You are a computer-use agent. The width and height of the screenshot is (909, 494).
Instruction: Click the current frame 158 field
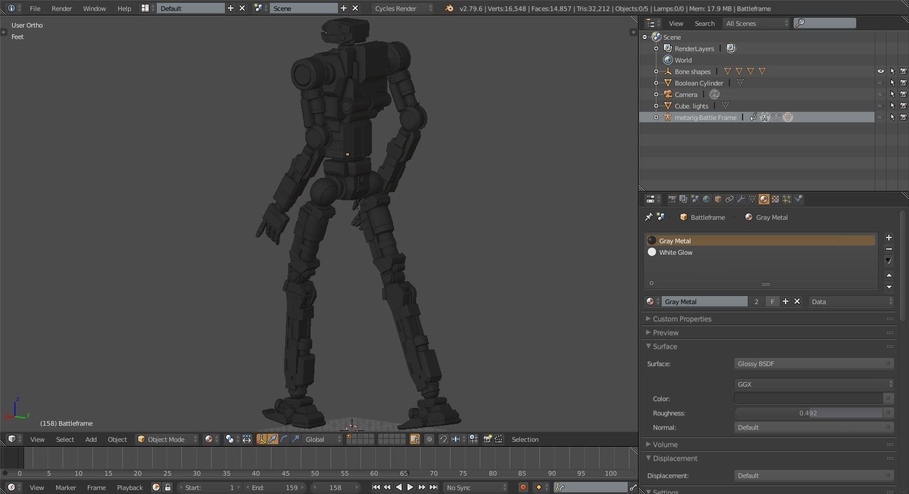pyautogui.click(x=335, y=487)
